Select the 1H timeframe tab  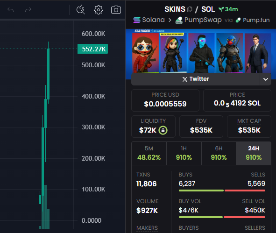184,153
